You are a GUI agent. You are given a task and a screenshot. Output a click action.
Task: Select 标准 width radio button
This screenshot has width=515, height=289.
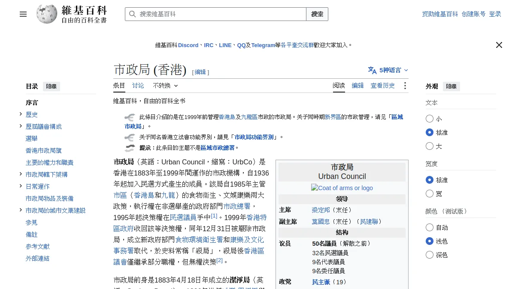pyautogui.click(x=430, y=180)
